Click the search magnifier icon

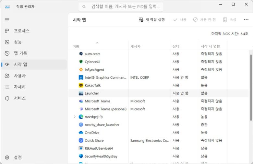[84, 6]
